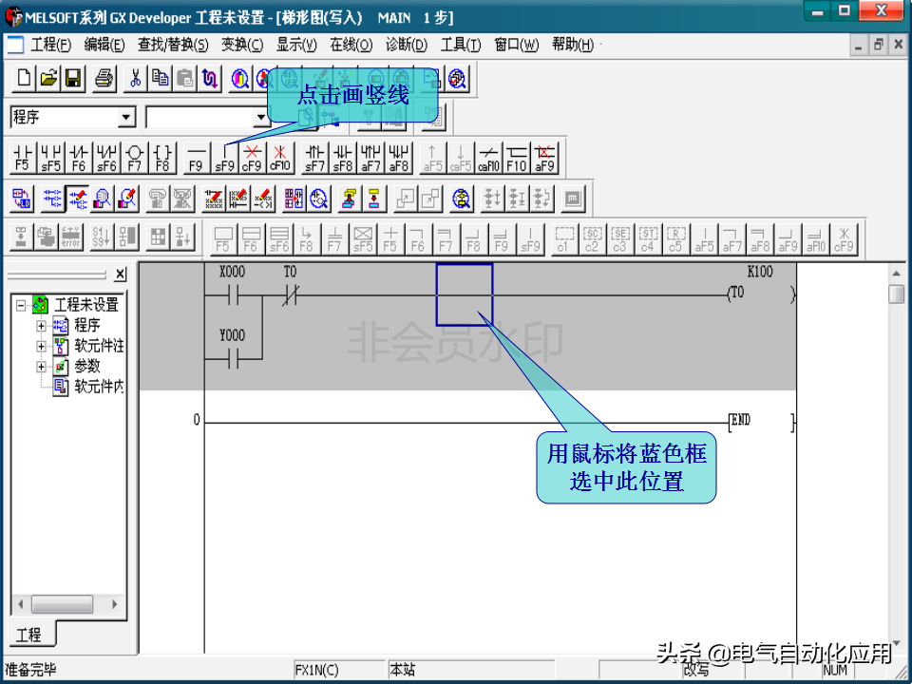Open the 程序 dropdown list
This screenshot has height=684, width=912.
pos(126,118)
